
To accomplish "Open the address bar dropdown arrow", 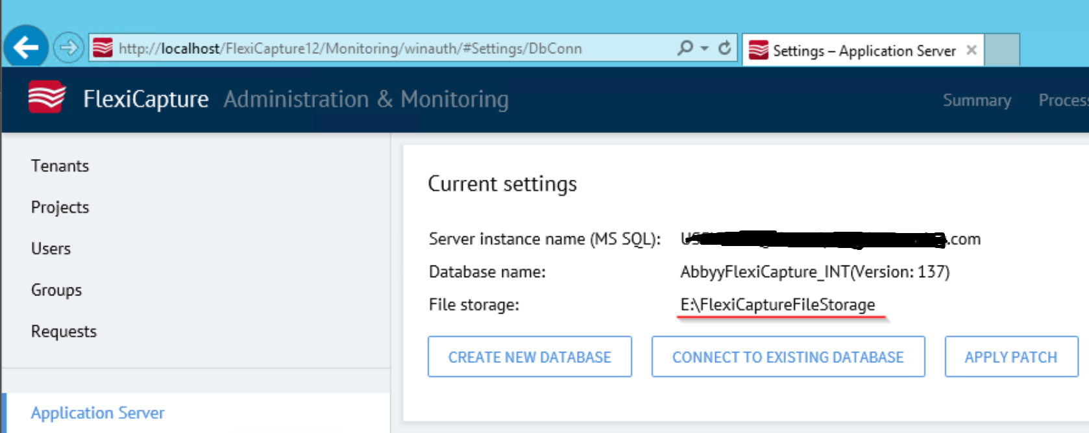I will (x=705, y=48).
